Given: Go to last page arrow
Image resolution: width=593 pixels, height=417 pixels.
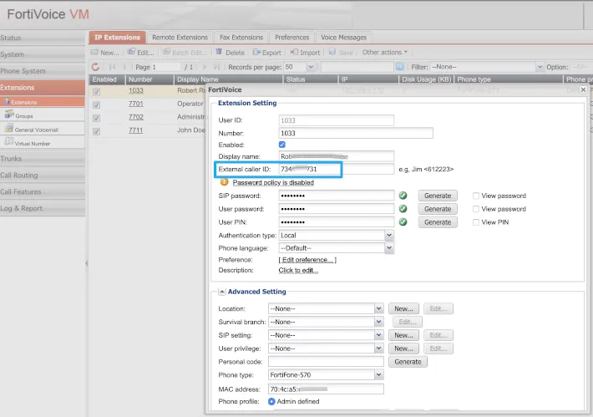Looking at the screenshot, I should [216, 67].
